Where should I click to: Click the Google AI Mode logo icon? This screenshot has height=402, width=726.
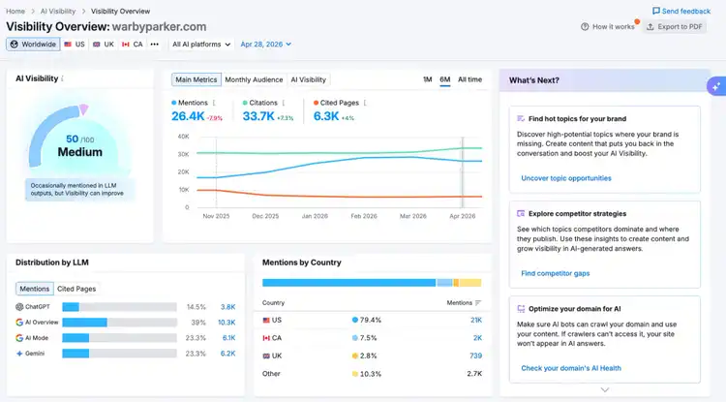tap(19, 338)
